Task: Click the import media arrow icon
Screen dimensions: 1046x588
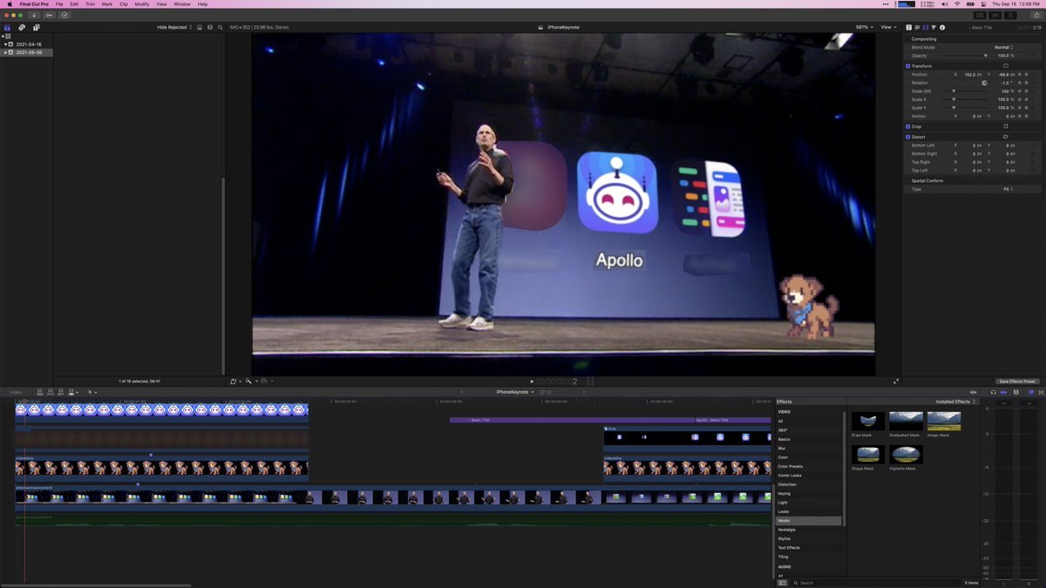Action: click(x=34, y=15)
